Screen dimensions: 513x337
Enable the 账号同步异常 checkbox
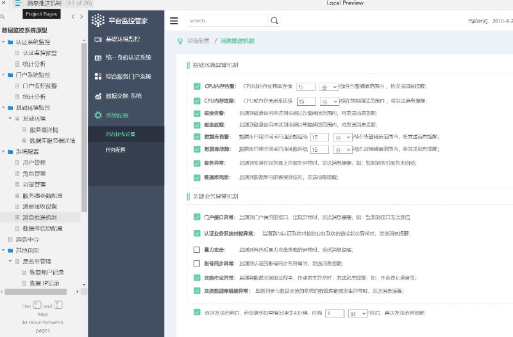tap(197, 263)
